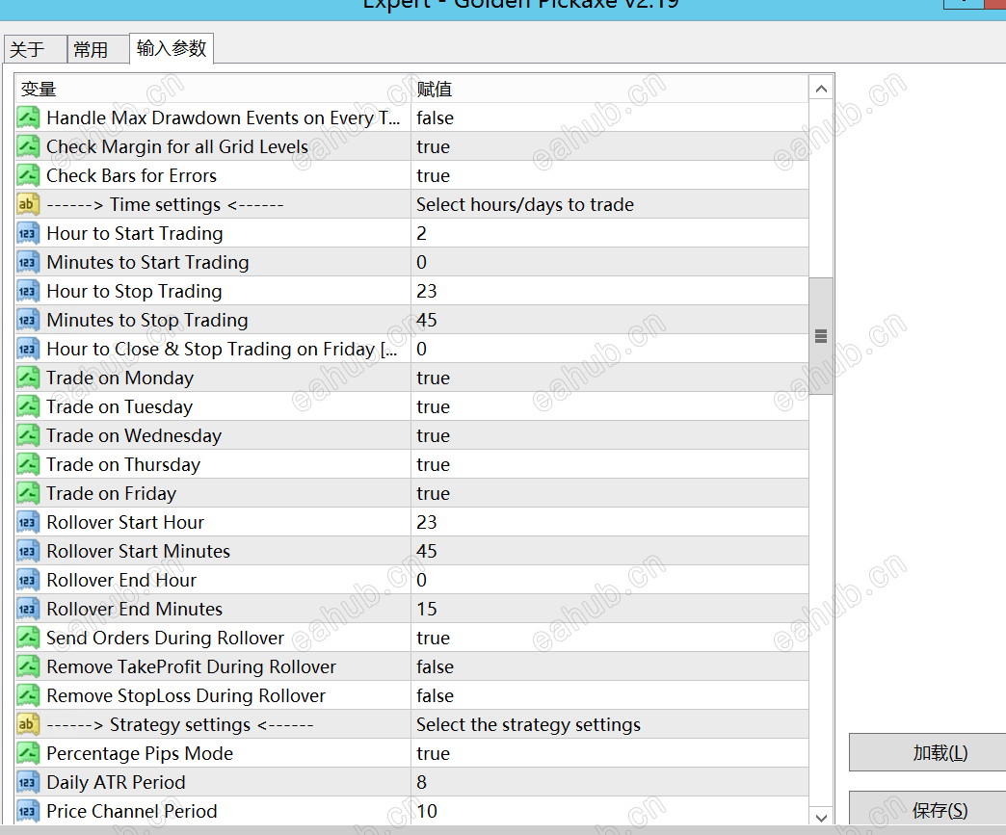1006x835 pixels.
Task: Select the 输入参数 tab
Action: tap(172, 48)
